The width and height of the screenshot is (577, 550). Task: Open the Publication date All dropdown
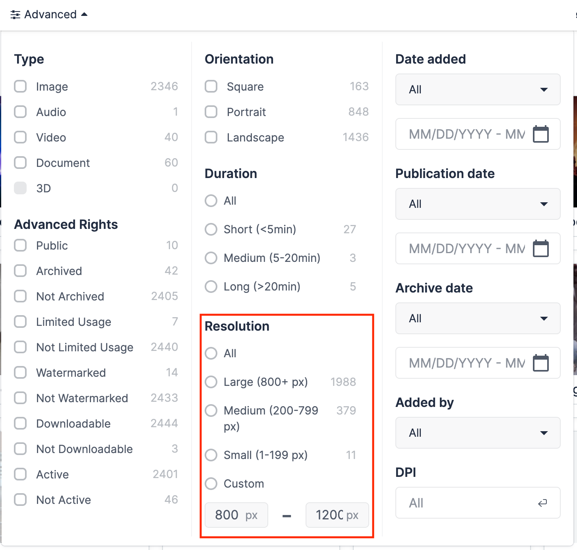click(478, 204)
